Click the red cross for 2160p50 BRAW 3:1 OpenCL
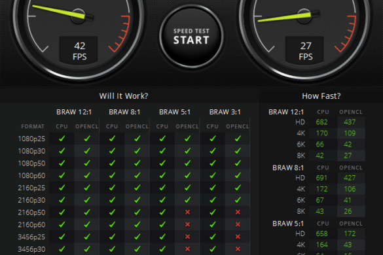Image resolution: width=383 pixels, height=255 pixels. 238,212
